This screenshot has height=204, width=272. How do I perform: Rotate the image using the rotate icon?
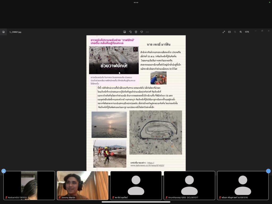tap(130, 32)
